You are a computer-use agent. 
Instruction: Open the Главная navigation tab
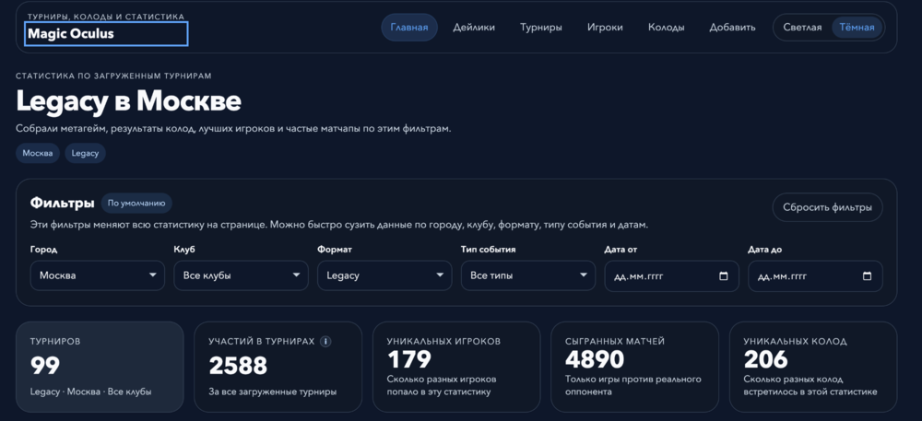click(x=409, y=28)
